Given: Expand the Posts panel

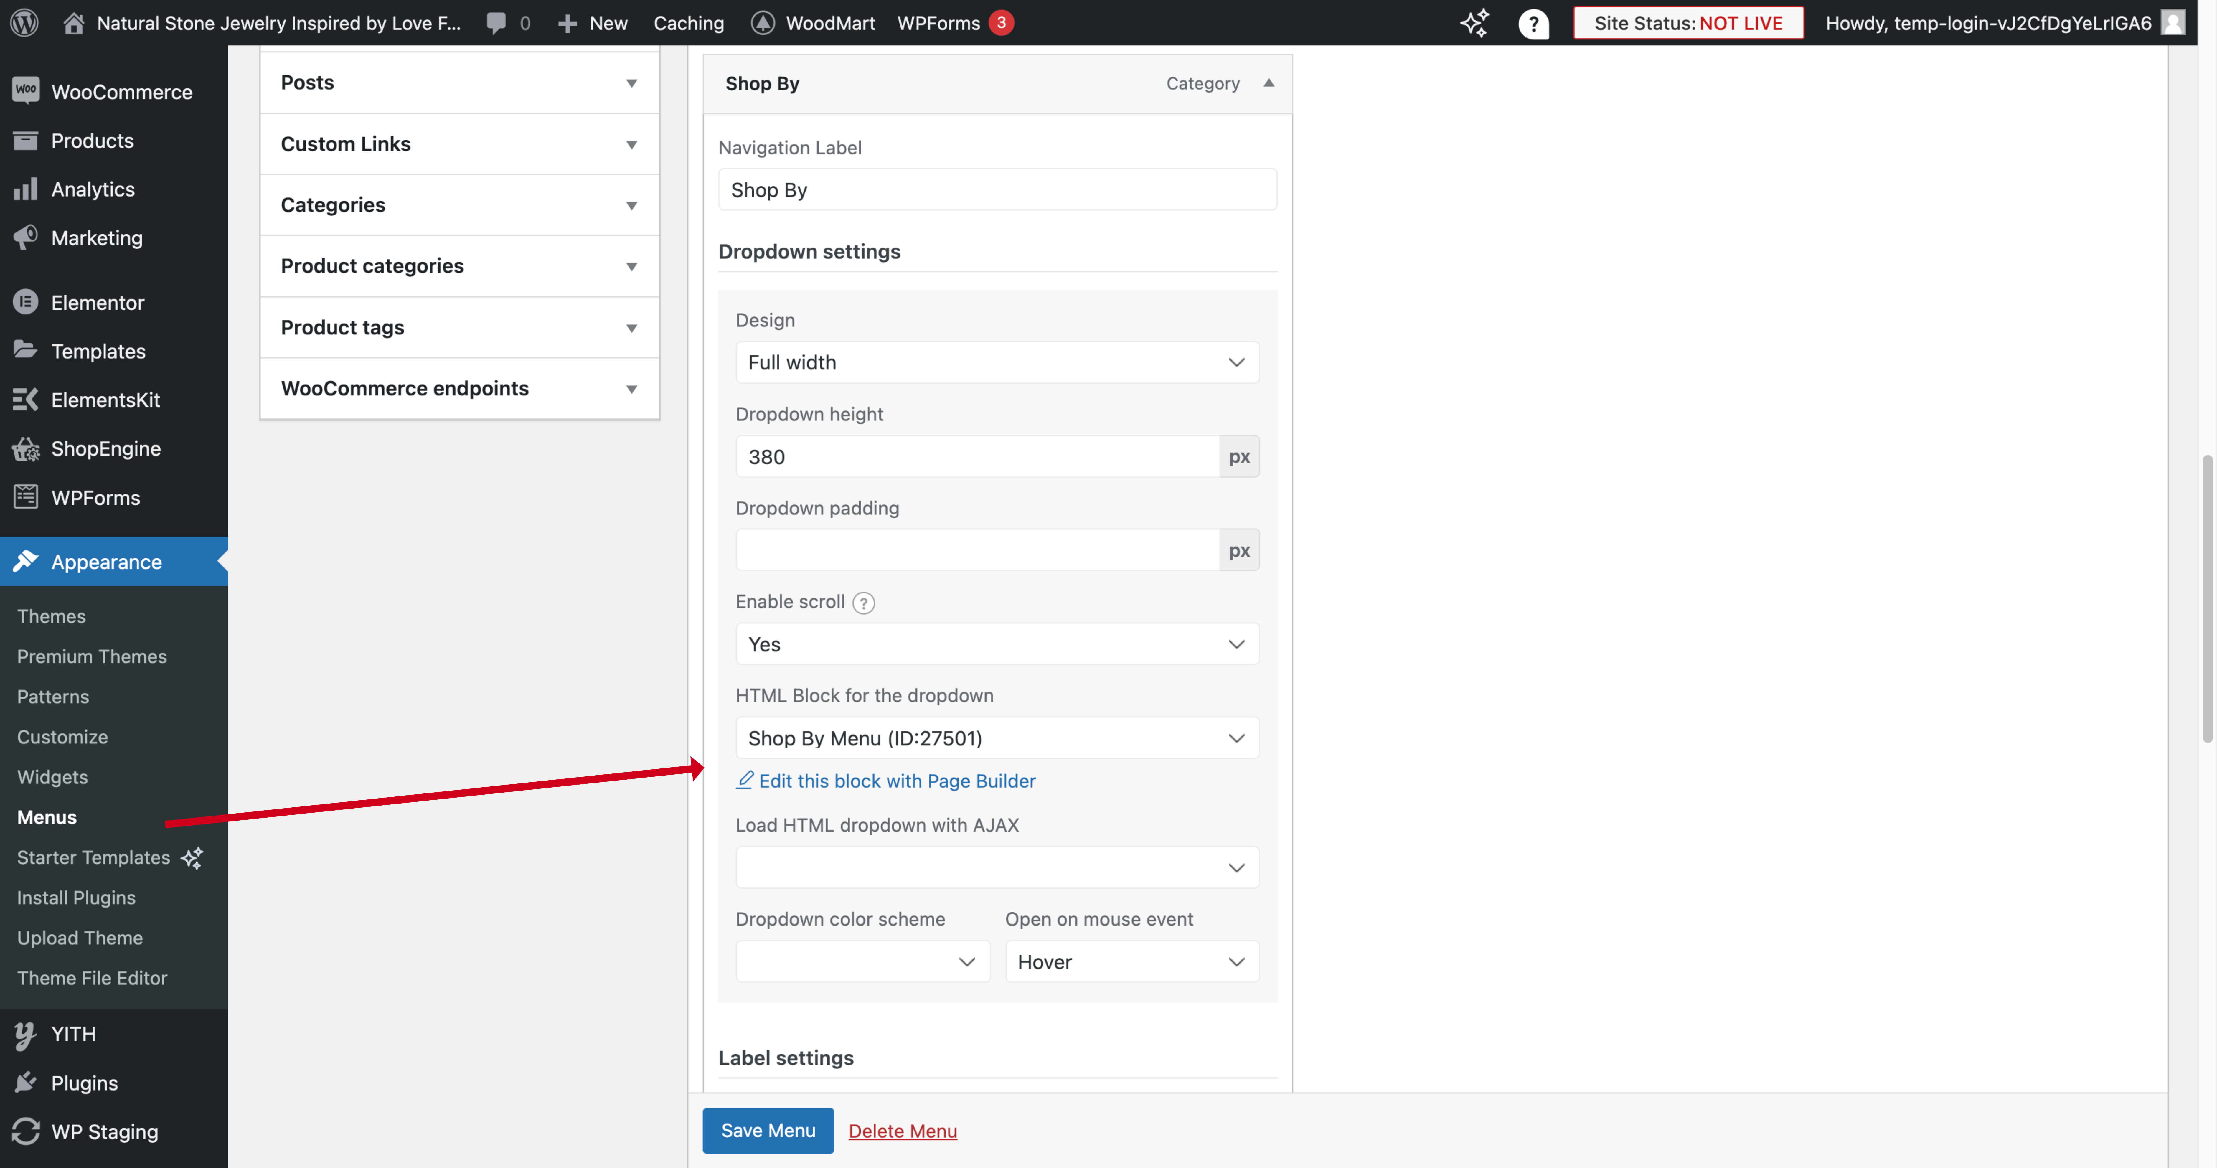Looking at the screenshot, I should click(x=460, y=83).
